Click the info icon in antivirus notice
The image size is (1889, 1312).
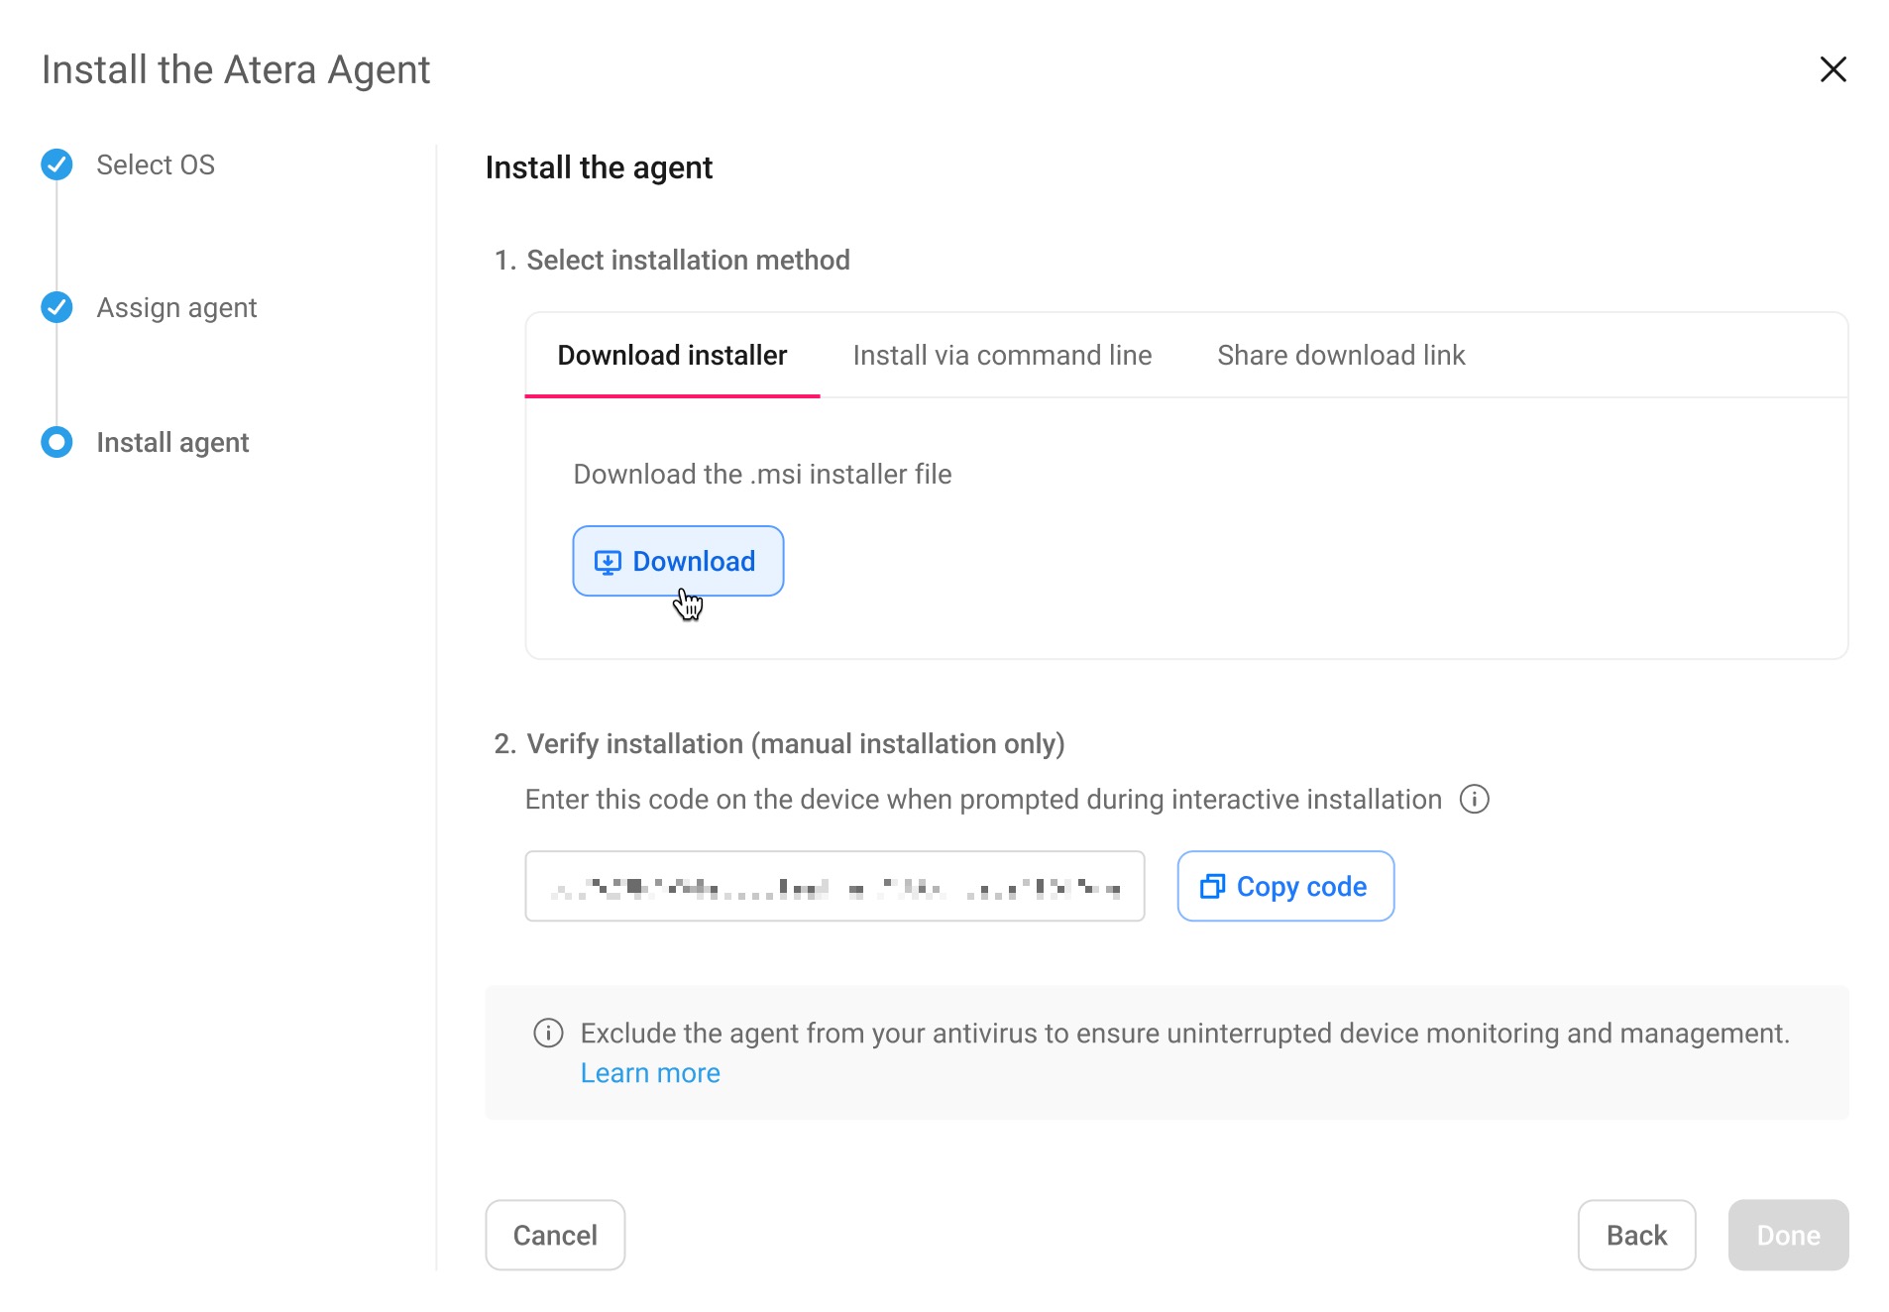[x=548, y=1033]
